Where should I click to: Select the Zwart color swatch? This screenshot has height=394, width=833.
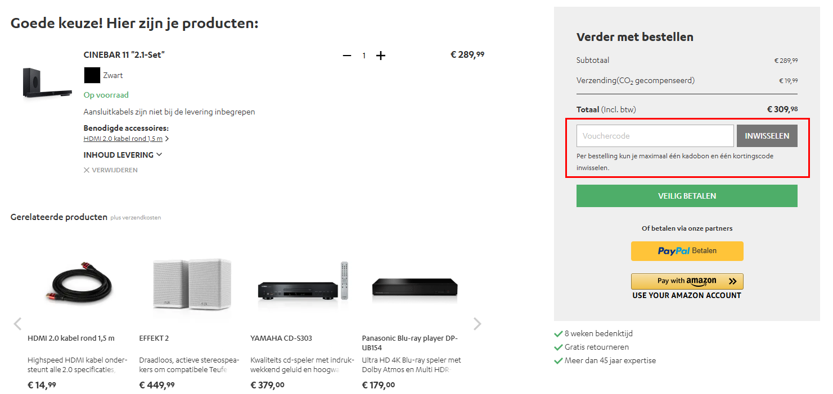coord(92,75)
